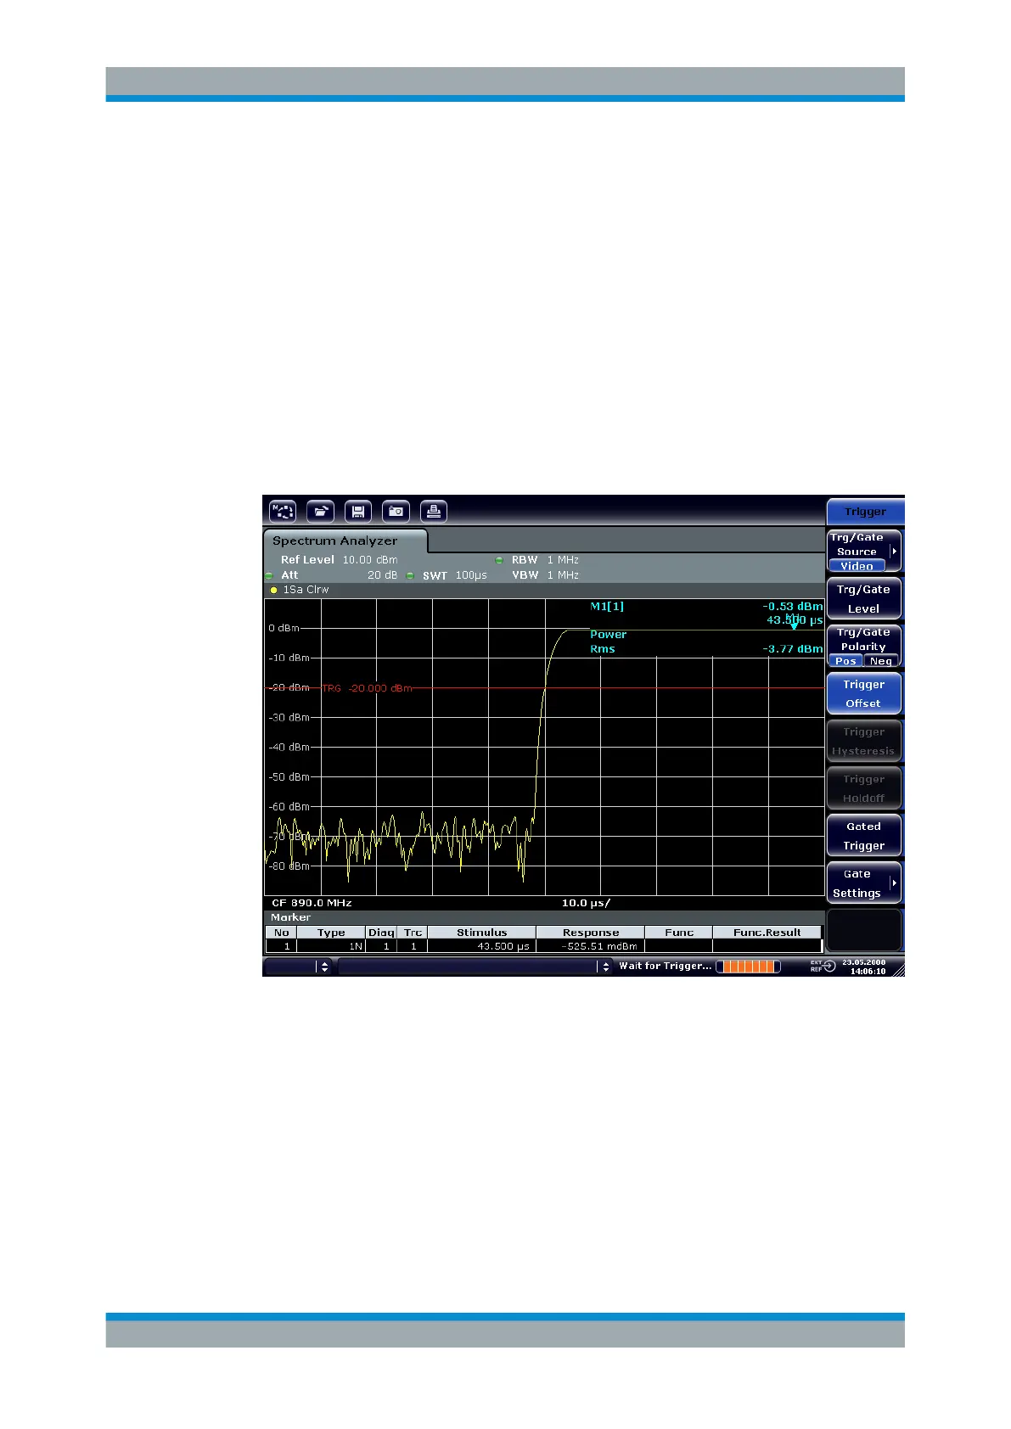Click the Power Rms -3.77 dBm readout

(706, 642)
